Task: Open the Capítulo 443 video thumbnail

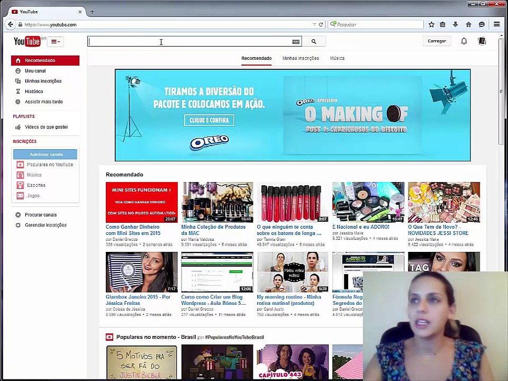Action: click(x=293, y=362)
